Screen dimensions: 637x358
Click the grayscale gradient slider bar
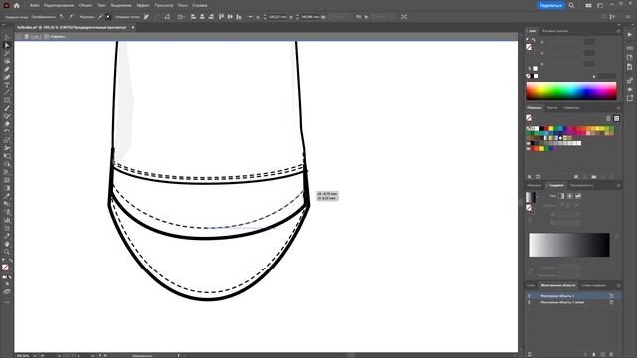tap(568, 245)
